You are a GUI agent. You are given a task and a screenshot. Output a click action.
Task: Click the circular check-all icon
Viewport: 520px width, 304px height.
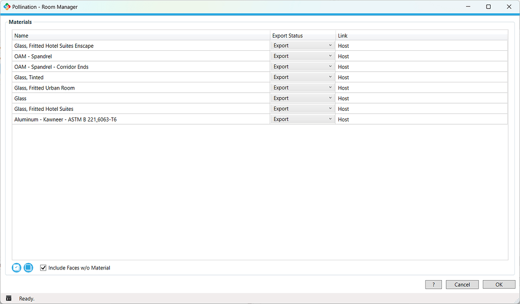tap(16, 267)
